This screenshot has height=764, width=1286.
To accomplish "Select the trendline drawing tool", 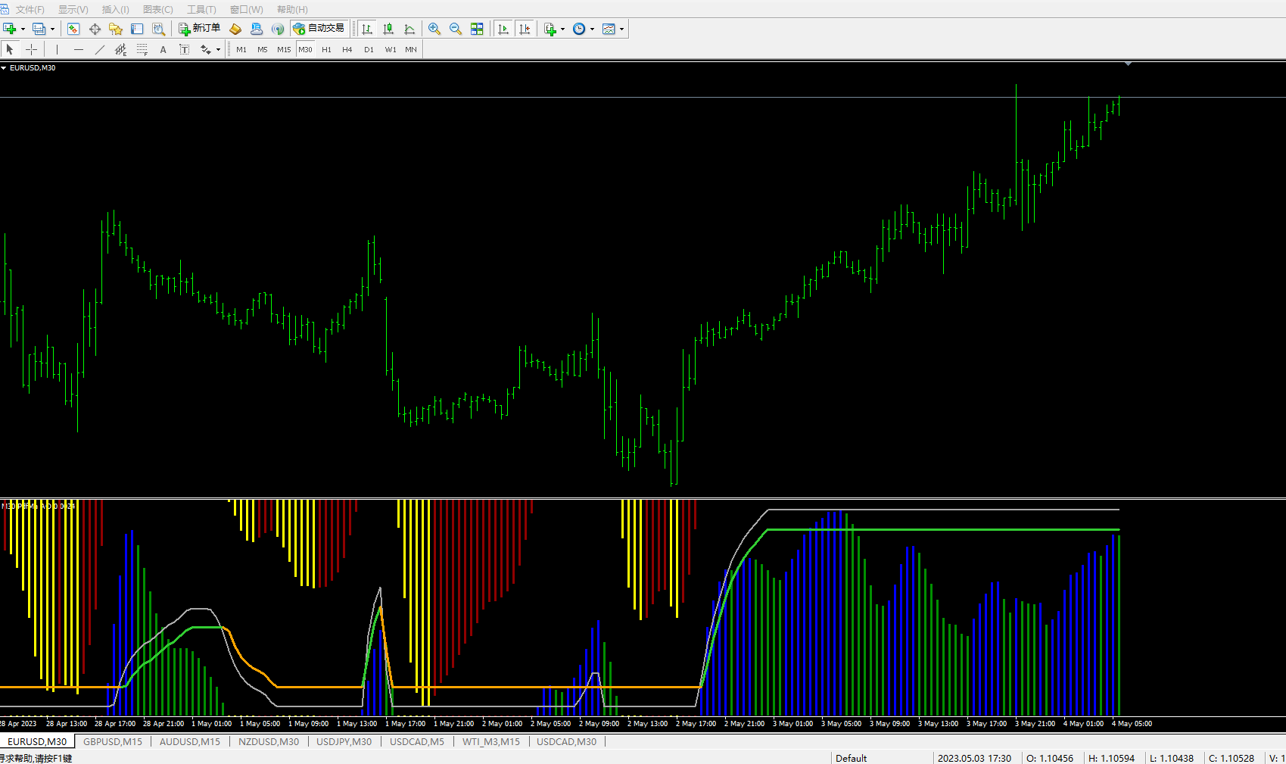I will coord(99,49).
